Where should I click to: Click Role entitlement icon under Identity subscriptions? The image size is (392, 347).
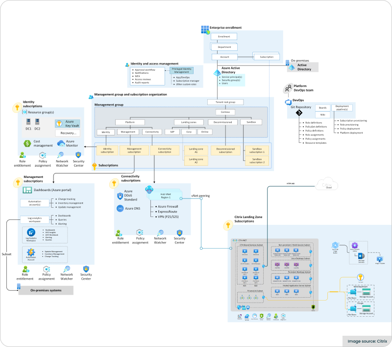(x=23, y=155)
